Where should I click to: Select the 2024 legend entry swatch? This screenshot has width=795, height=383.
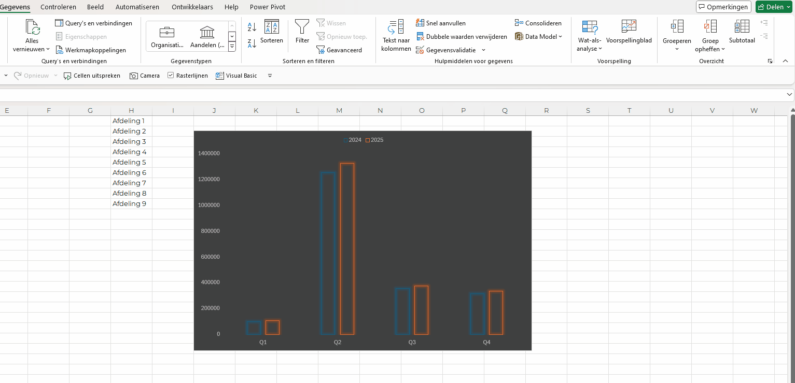click(345, 140)
